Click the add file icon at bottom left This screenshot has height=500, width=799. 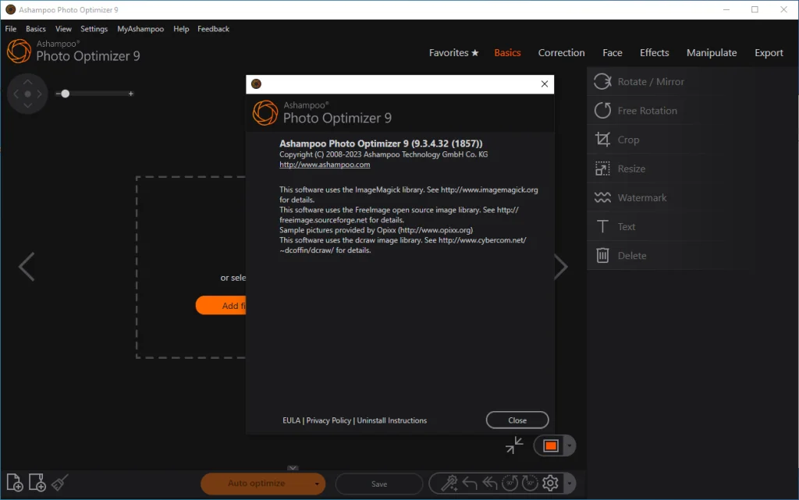pyautogui.click(x=14, y=482)
